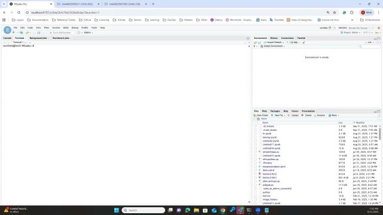
Task: Switch to the Viewer tab
Action: (x=295, y=111)
